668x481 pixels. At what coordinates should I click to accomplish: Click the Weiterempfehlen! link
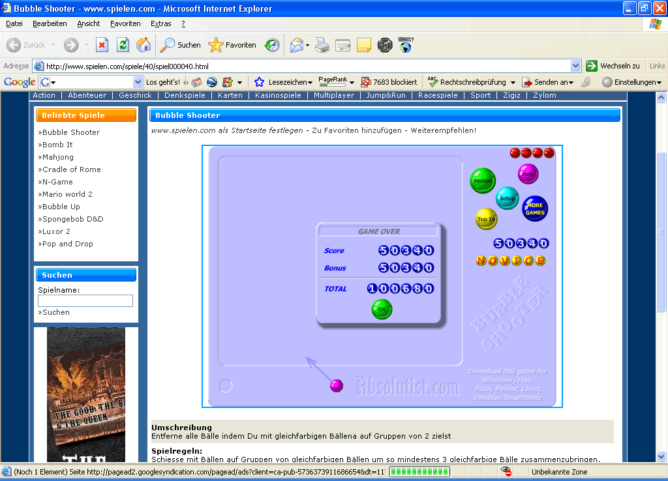[444, 130]
